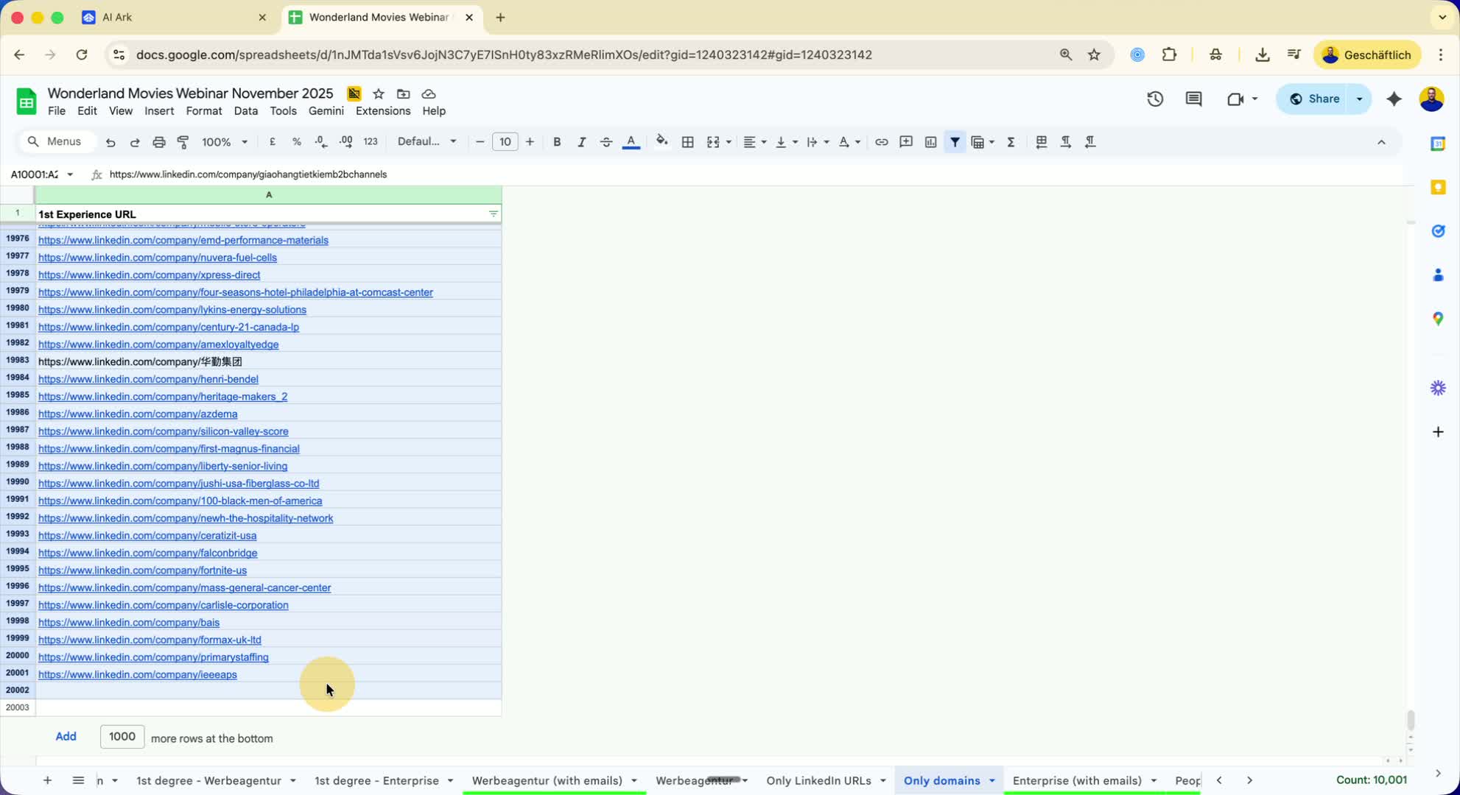Image resolution: width=1460 pixels, height=795 pixels.
Task: Open the Default font dropdown
Action: pyautogui.click(x=427, y=142)
